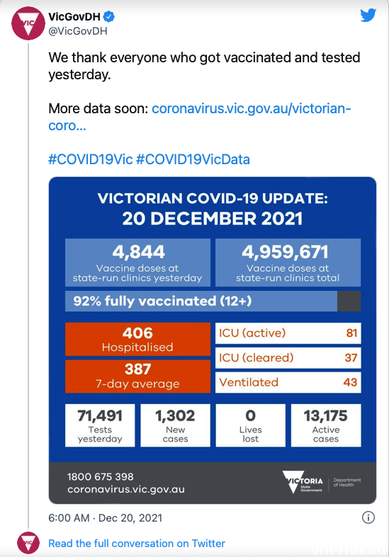Open the Victorian COVID-19 update infographic image
389x557 pixels.
coord(213,340)
